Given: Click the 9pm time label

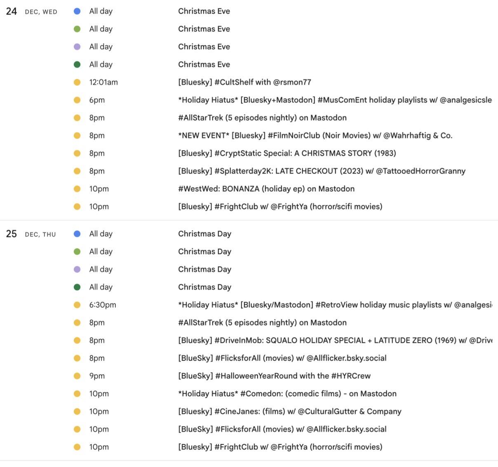Looking at the screenshot, I should 97,375.
